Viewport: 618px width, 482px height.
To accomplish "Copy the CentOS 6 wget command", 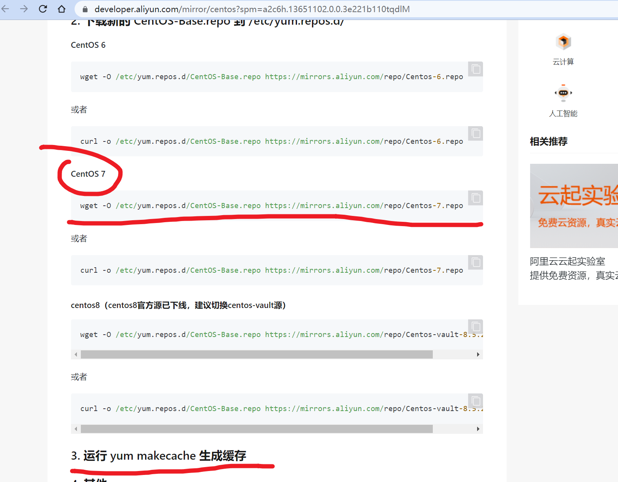I will [476, 69].
